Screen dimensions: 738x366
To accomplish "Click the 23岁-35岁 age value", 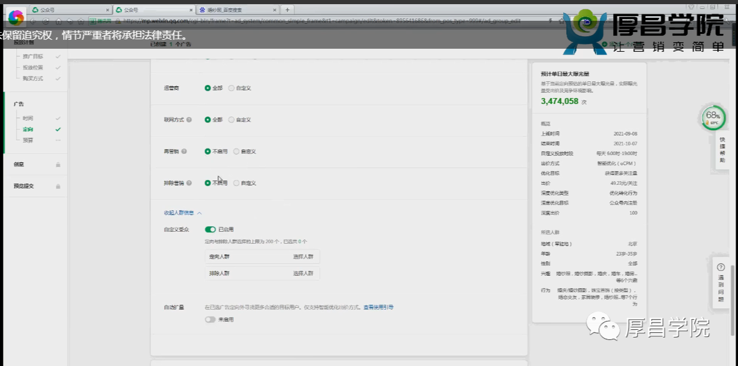I will 626,253.
